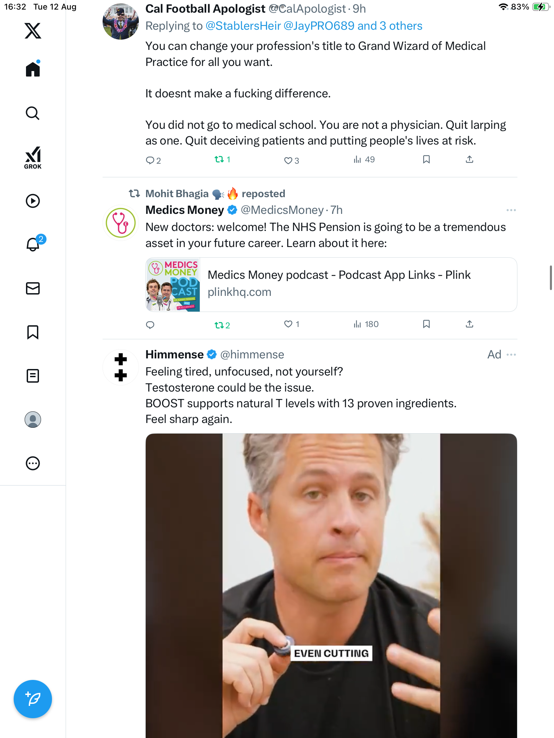Open the More circle menu in sidebar
Viewport: 554px width, 738px height.
pos(33,463)
